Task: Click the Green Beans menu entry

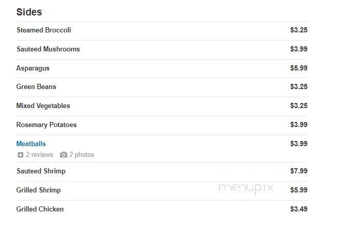Action: 36,86
